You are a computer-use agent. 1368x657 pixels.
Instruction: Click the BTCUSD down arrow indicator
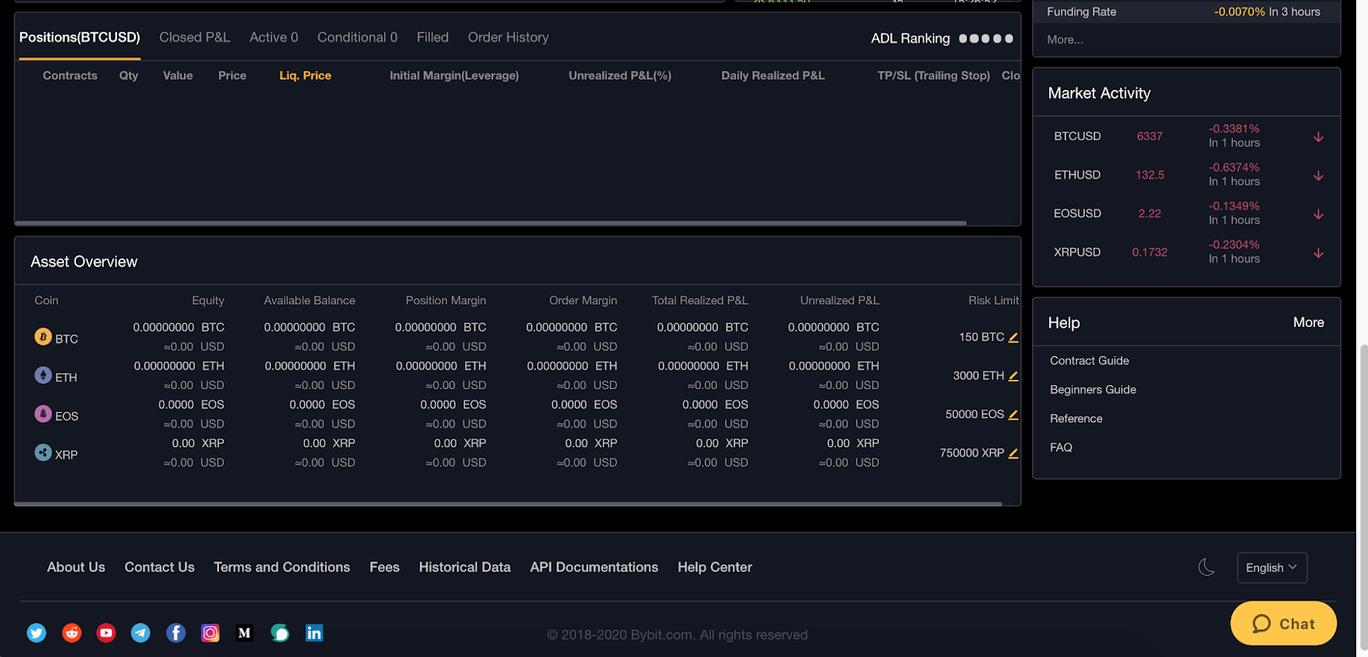tap(1318, 137)
